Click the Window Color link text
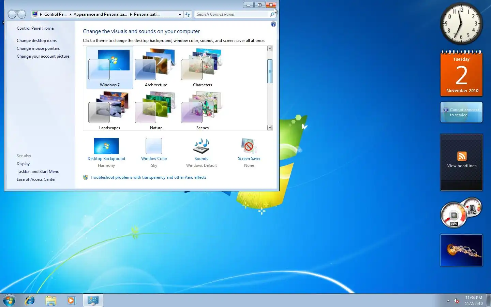The width and height of the screenshot is (491, 307). click(154, 159)
